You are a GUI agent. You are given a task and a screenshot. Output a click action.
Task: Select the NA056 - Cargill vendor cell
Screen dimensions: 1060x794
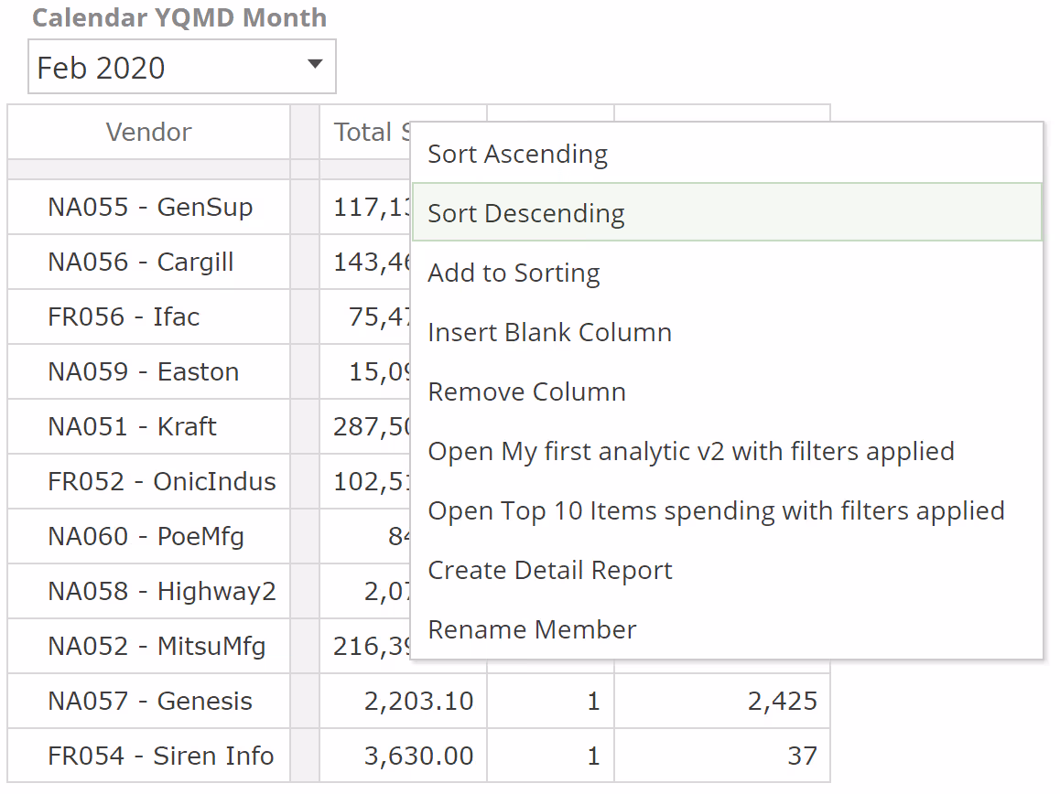(140, 263)
